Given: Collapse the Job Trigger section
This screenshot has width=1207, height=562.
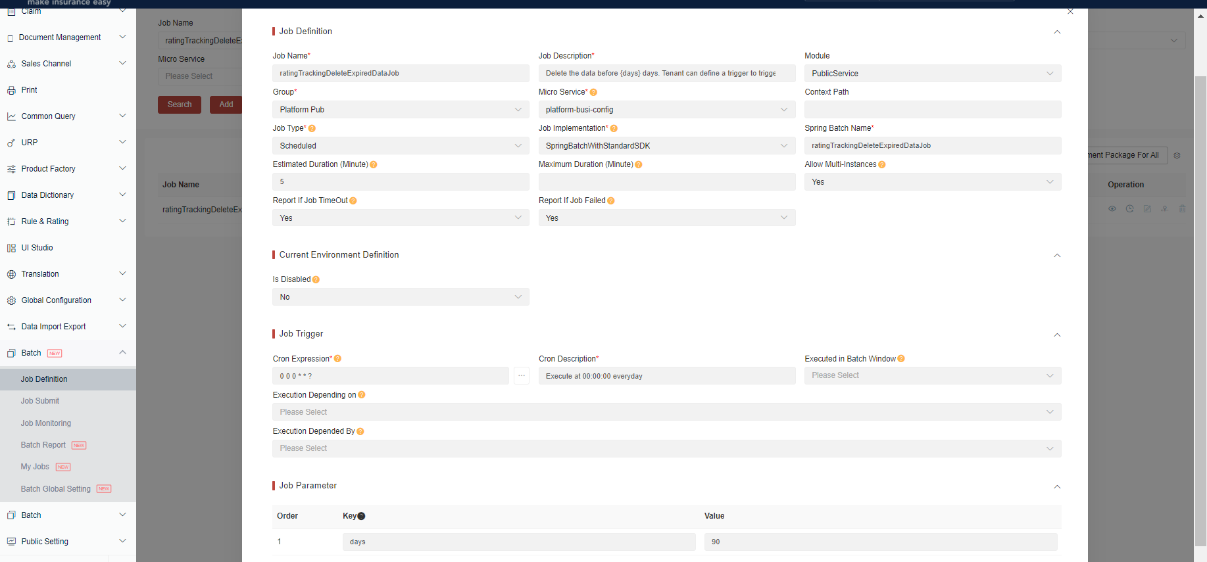Looking at the screenshot, I should click(x=1057, y=335).
